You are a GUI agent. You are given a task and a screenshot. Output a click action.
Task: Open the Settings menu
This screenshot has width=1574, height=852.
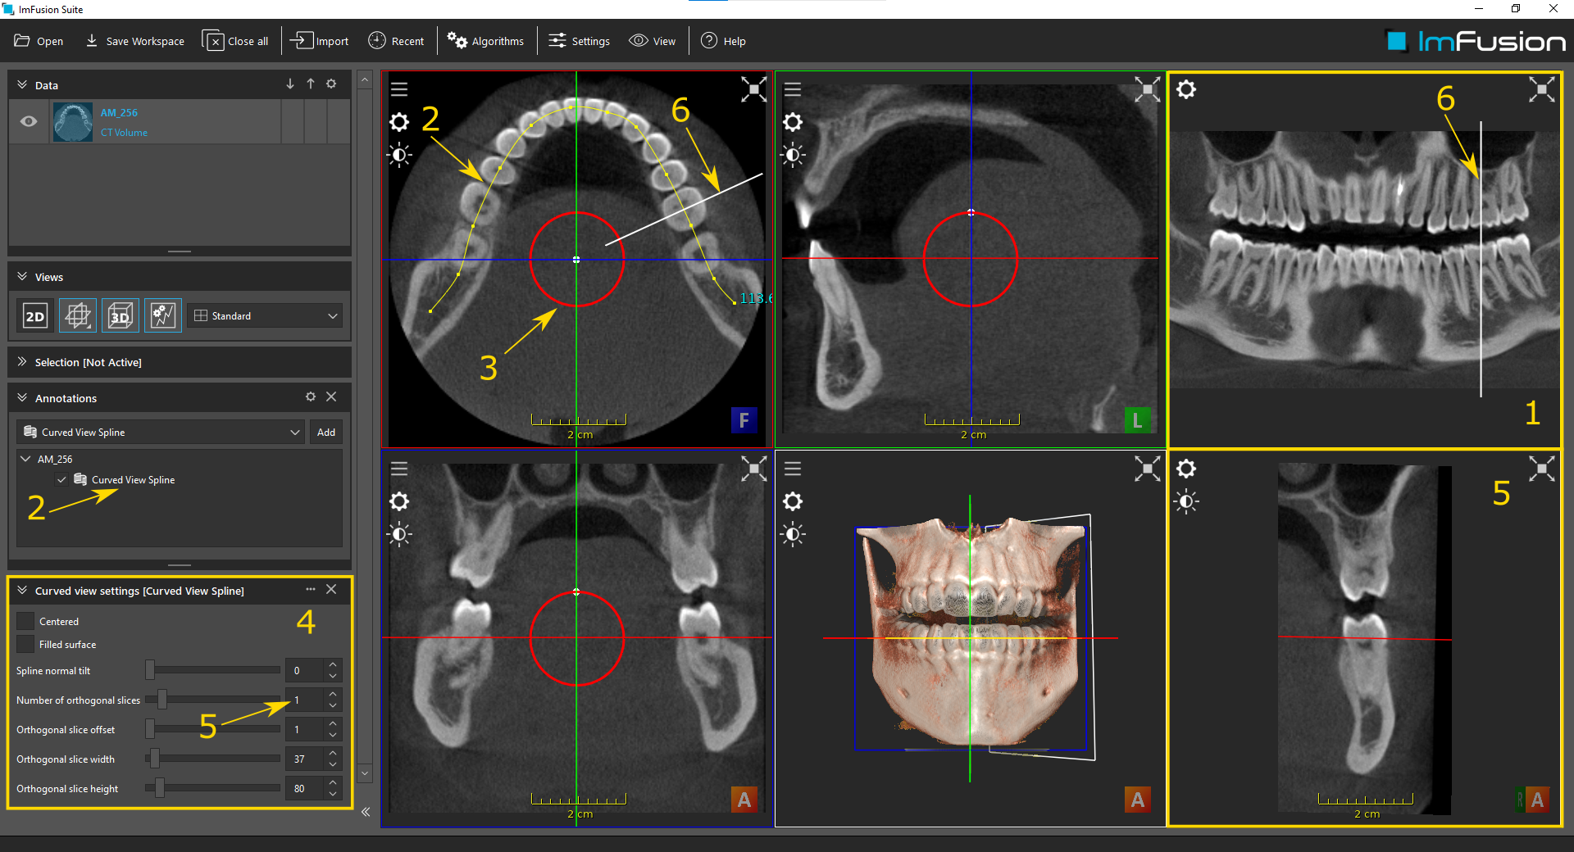[580, 41]
